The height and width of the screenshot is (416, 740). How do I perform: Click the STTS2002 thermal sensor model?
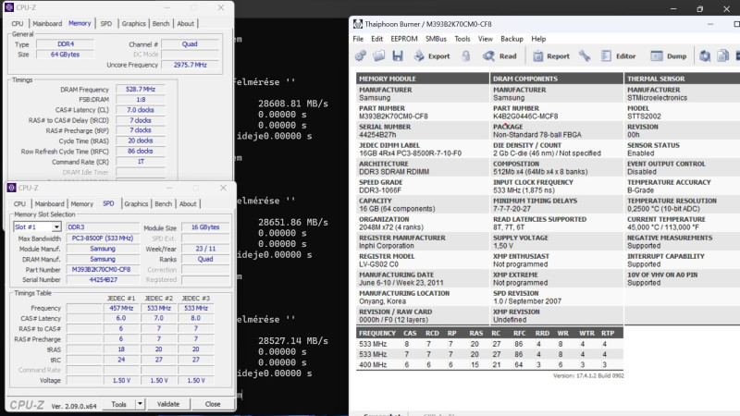pos(644,116)
